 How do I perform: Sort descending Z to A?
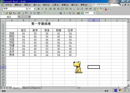[74, 13]
